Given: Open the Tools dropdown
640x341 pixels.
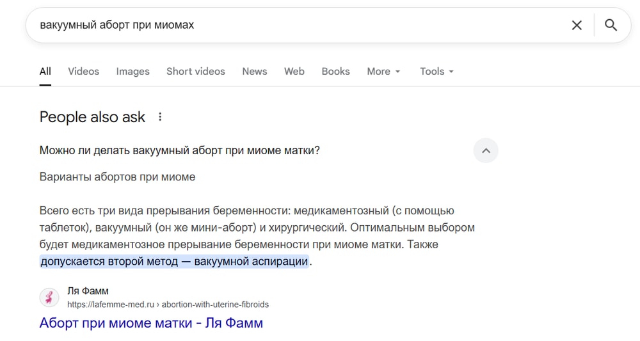Looking at the screenshot, I should click(436, 72).
